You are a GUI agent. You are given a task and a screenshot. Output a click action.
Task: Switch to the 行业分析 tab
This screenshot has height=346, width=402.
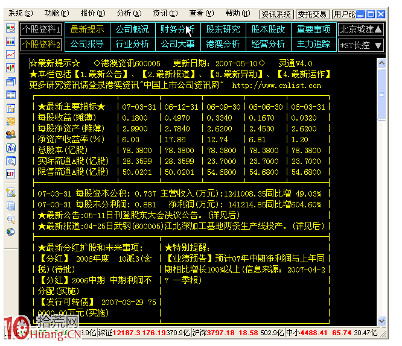[133, 44]
